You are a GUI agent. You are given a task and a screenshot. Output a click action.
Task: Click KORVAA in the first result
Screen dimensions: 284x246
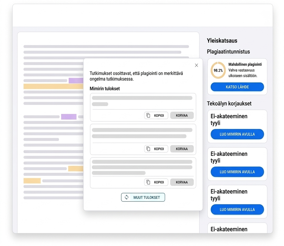[182, 116]
